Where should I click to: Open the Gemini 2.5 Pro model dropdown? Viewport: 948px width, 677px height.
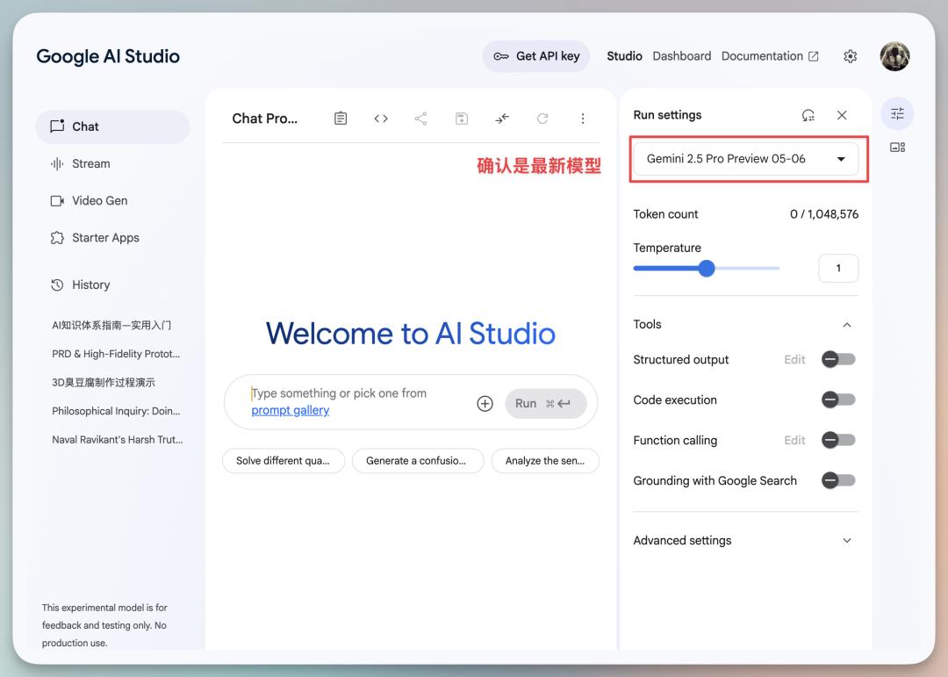coord(746,159)
